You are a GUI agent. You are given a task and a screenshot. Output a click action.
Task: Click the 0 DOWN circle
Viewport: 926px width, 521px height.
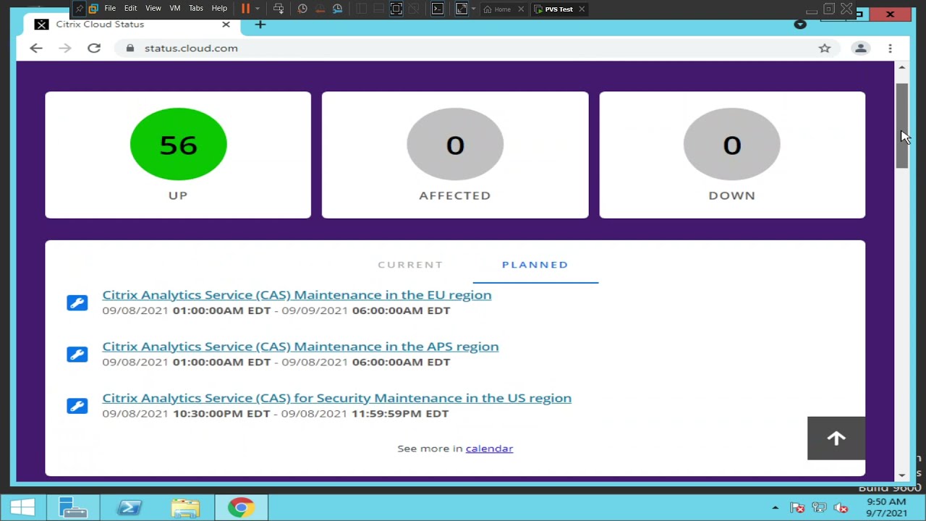[731, 144]
